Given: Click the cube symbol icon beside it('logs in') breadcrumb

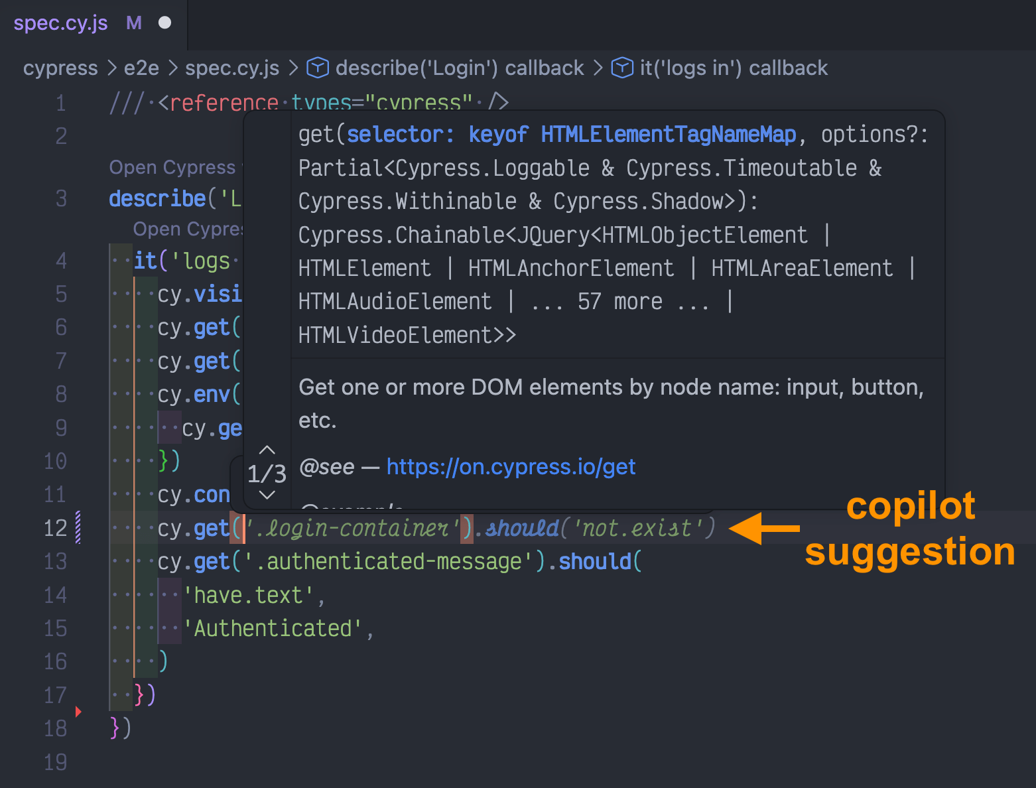Looking at the screenshot, I should [622, 68].
